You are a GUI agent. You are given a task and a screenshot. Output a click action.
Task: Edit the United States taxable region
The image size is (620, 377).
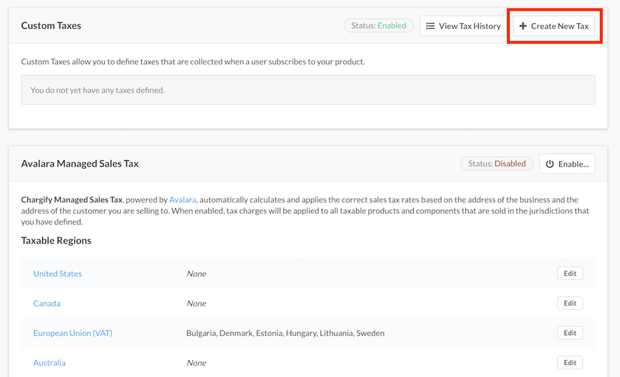570,273
